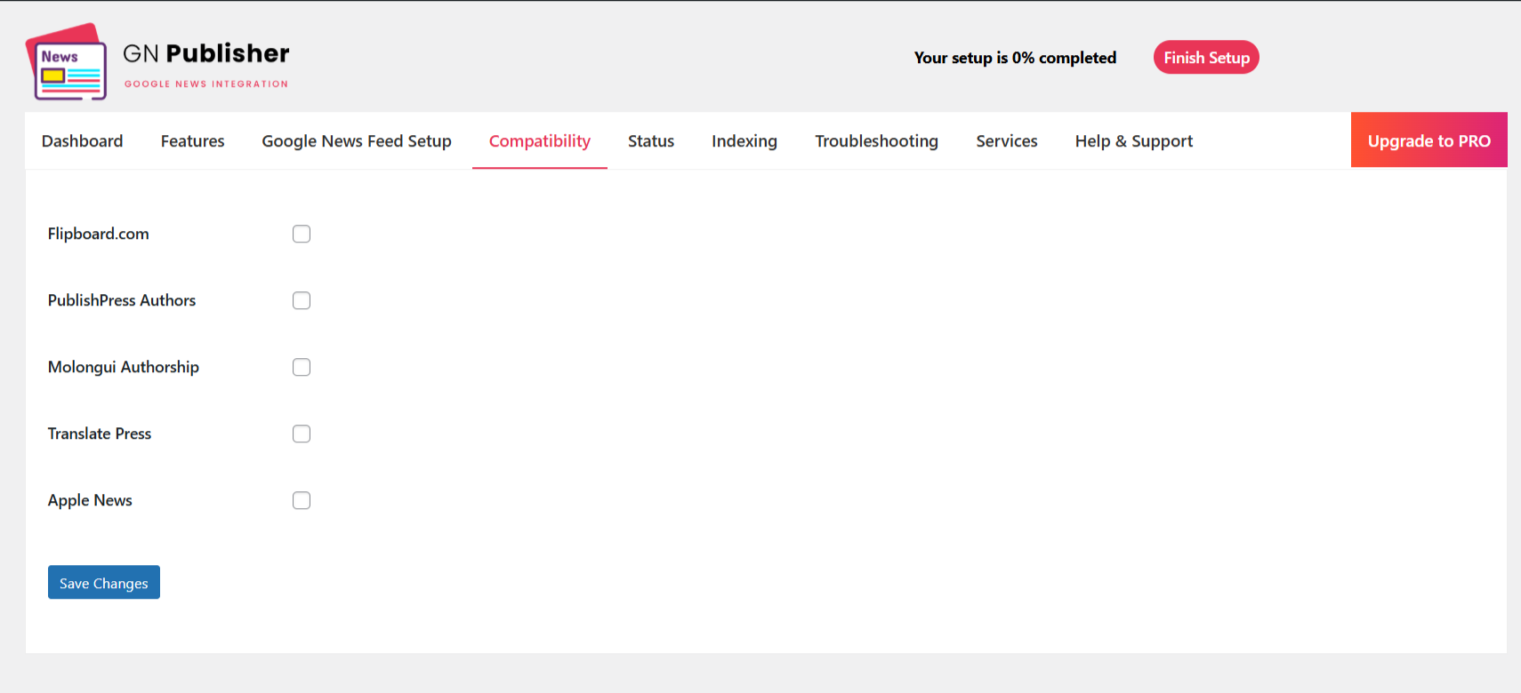Open the Dashboard tab
This screenshot has width=1521, height=693.
point(83,141)
